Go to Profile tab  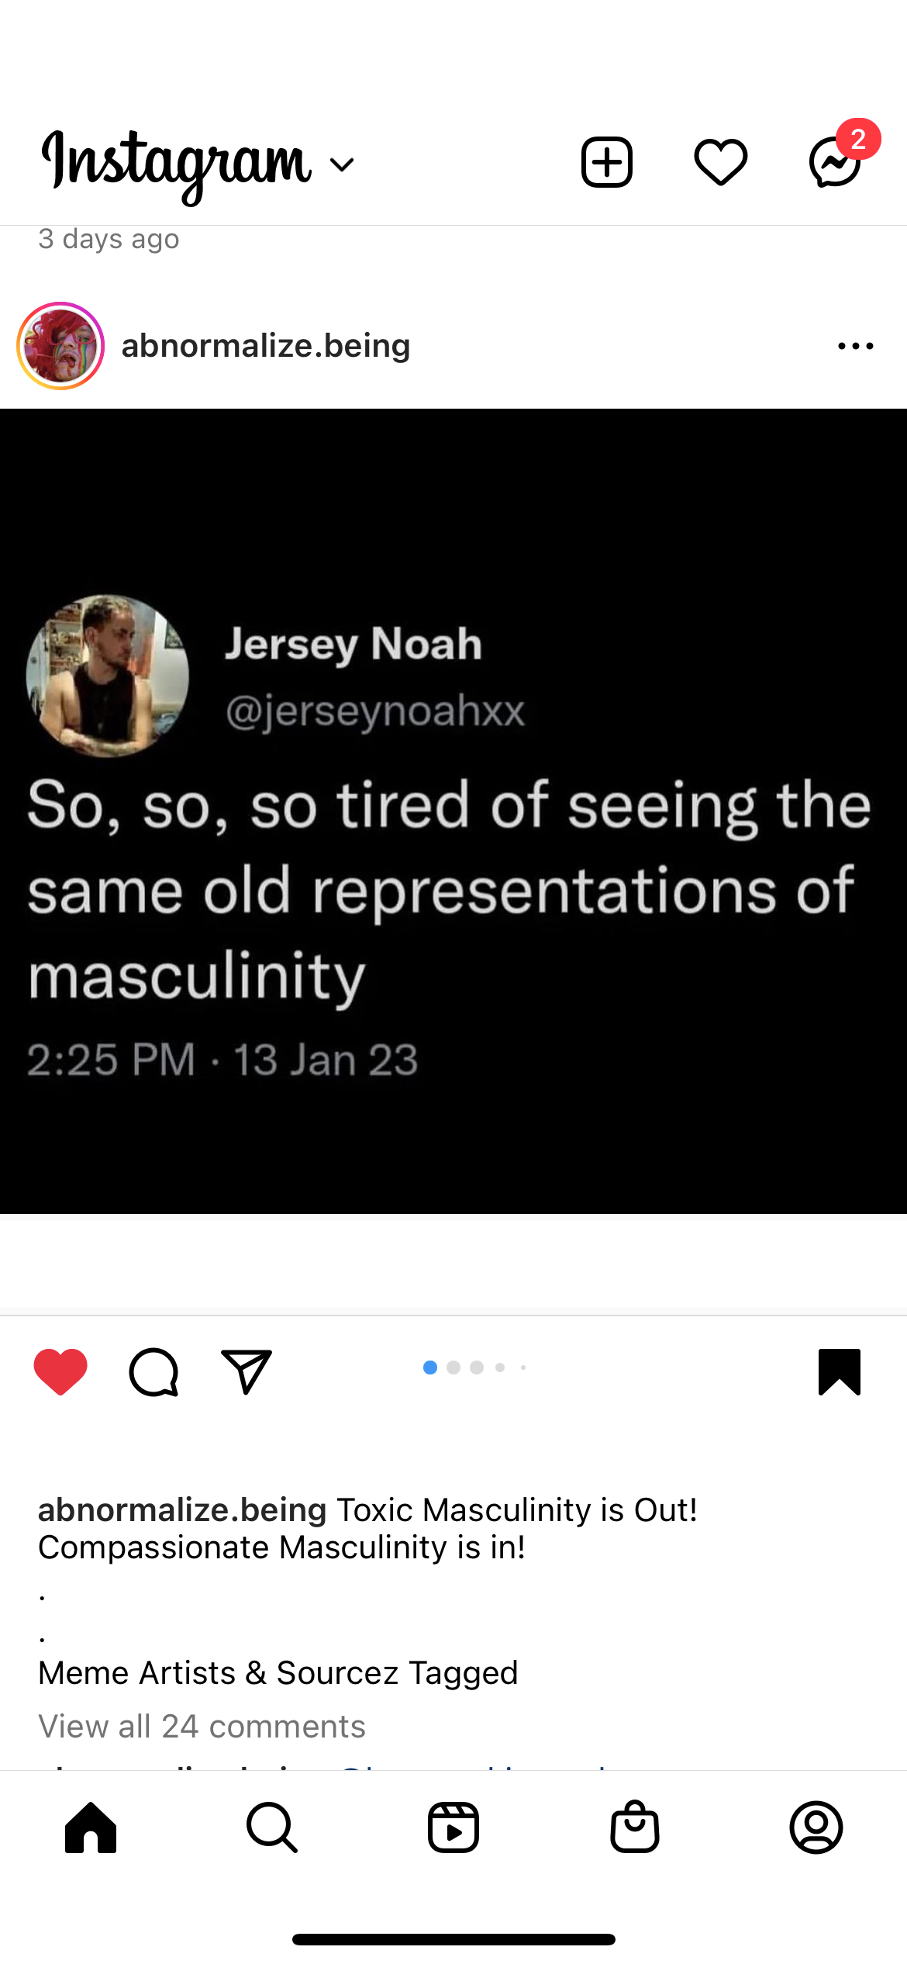816,1827
